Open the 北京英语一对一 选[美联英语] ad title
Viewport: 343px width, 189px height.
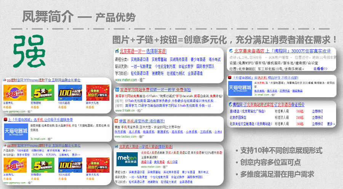pyautogui.click(x=143, y=51)
